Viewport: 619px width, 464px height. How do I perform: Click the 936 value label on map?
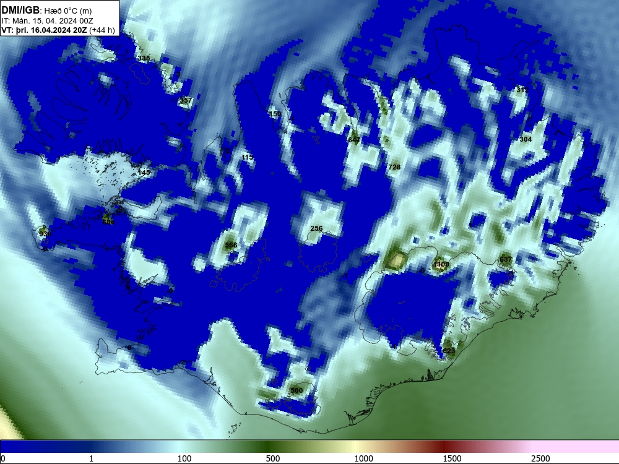tap(45, 234)
